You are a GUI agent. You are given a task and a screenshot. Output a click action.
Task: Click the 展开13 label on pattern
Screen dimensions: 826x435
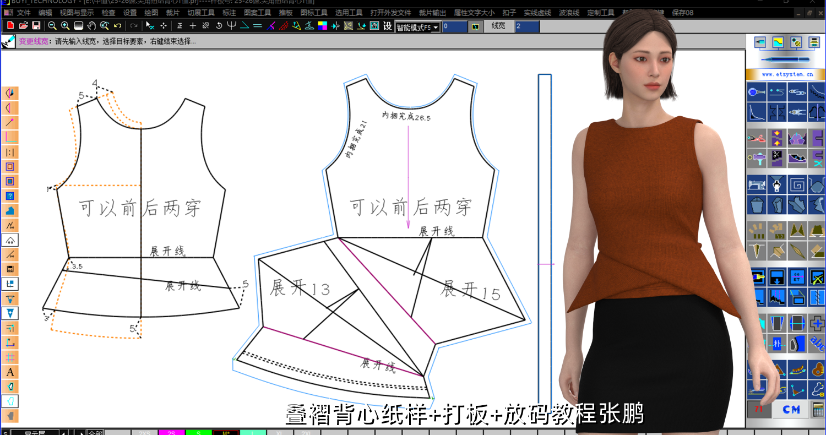300,287
